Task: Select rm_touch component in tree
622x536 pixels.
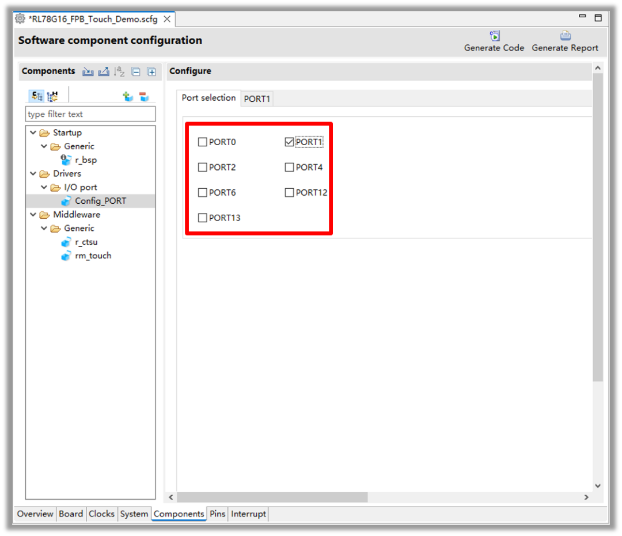Action: point(93,256)
